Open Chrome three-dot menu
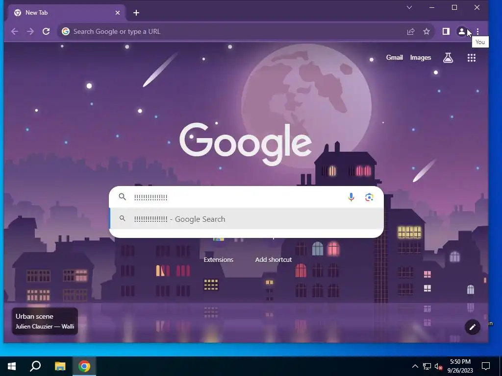The width and height of the screenshot is (502, 376). click(x=477, y=31)
